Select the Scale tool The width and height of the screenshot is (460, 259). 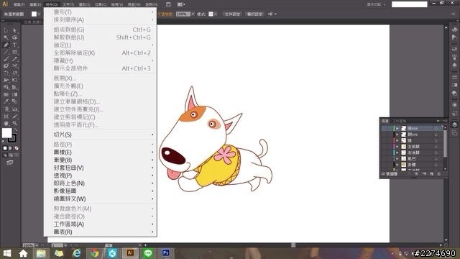click(14, 73)
